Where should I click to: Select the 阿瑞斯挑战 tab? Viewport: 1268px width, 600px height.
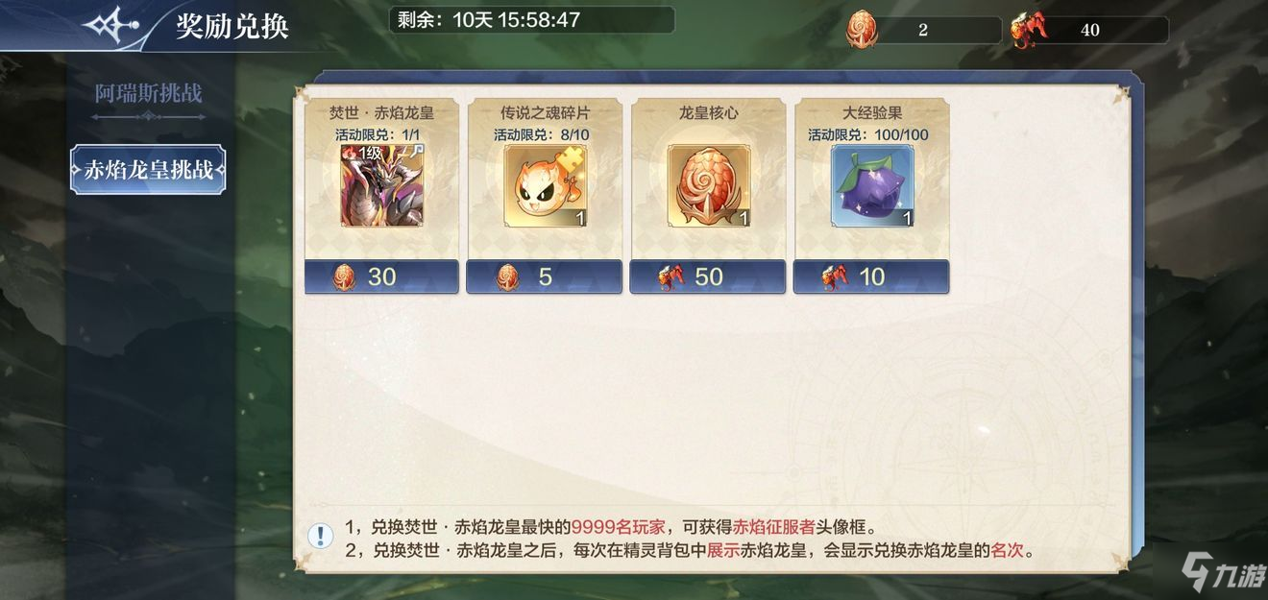point(149,94)
